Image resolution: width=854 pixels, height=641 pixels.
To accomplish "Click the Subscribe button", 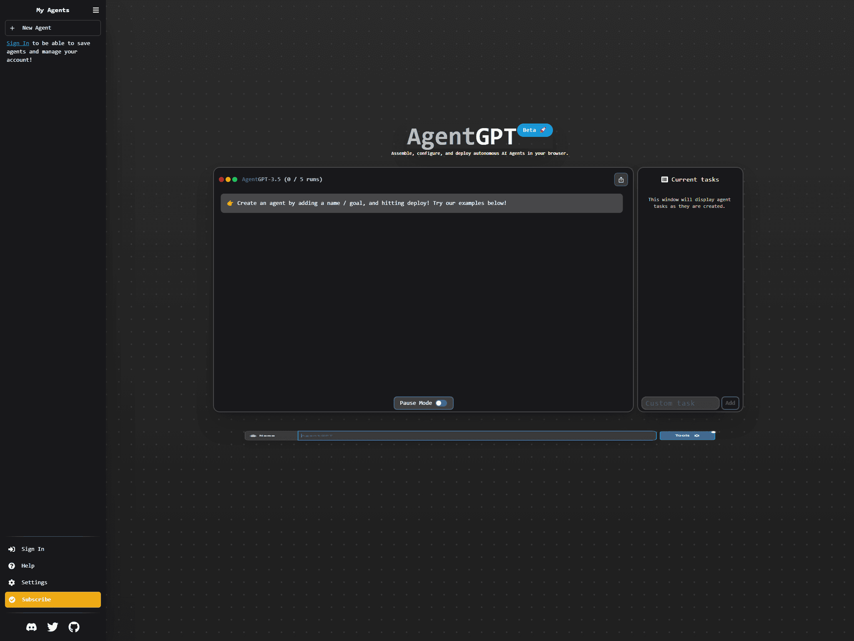I will [53, 600].
